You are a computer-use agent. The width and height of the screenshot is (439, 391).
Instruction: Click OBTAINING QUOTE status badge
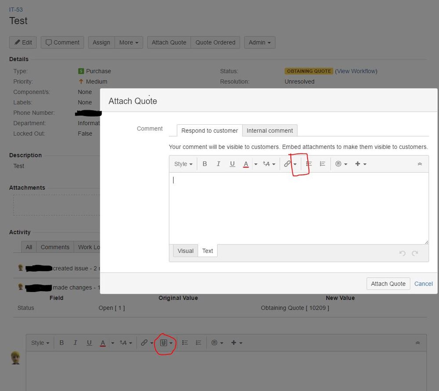309,71
